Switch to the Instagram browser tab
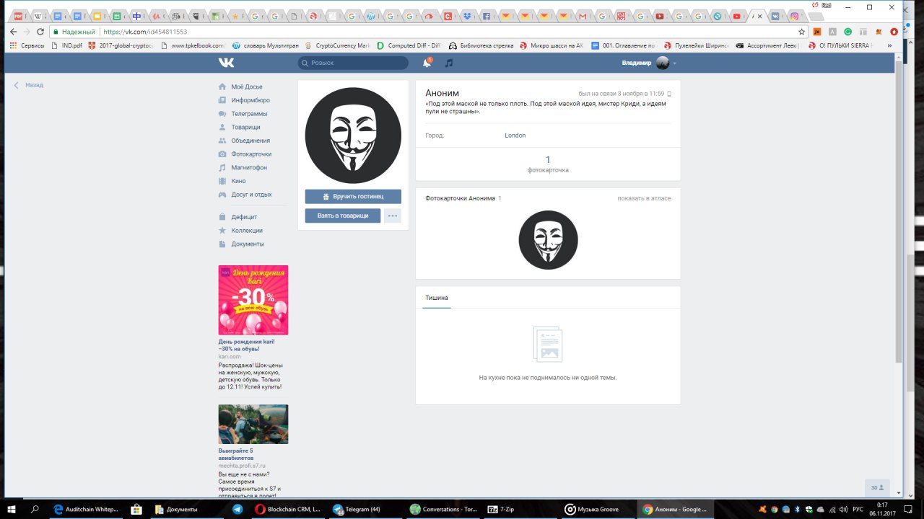 [795, 16]
